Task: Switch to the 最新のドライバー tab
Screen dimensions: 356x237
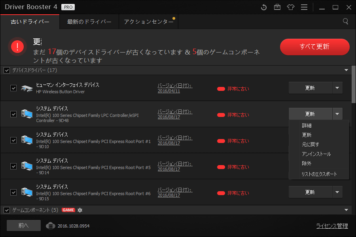Action: [x=89, y=22]
